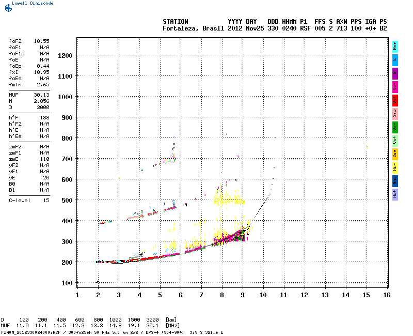The image size is (413, 336).
Task: Click the 30.1 MHz MUF table value
Action: (152, 326)
